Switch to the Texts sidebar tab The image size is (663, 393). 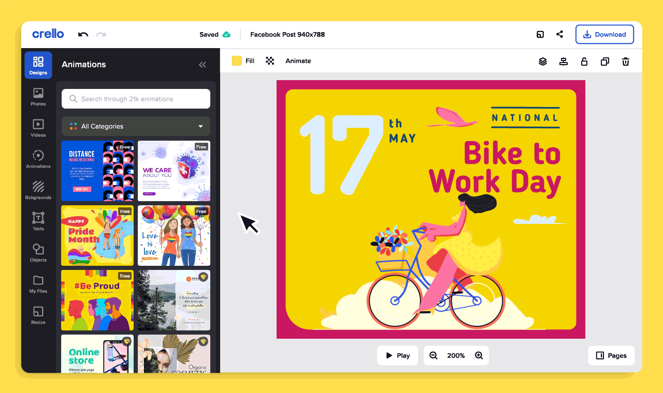coord(38,221)
